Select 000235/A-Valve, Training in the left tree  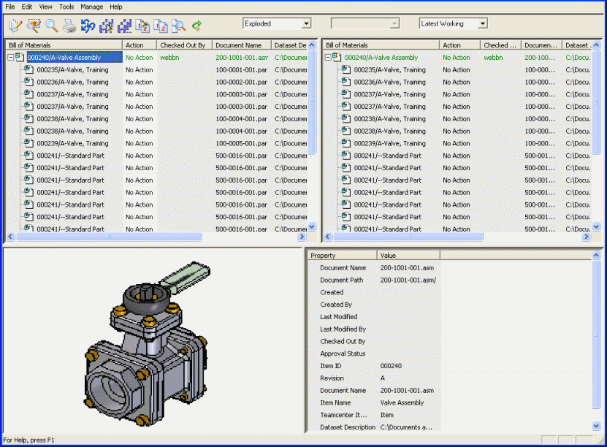tap(72, 70)
